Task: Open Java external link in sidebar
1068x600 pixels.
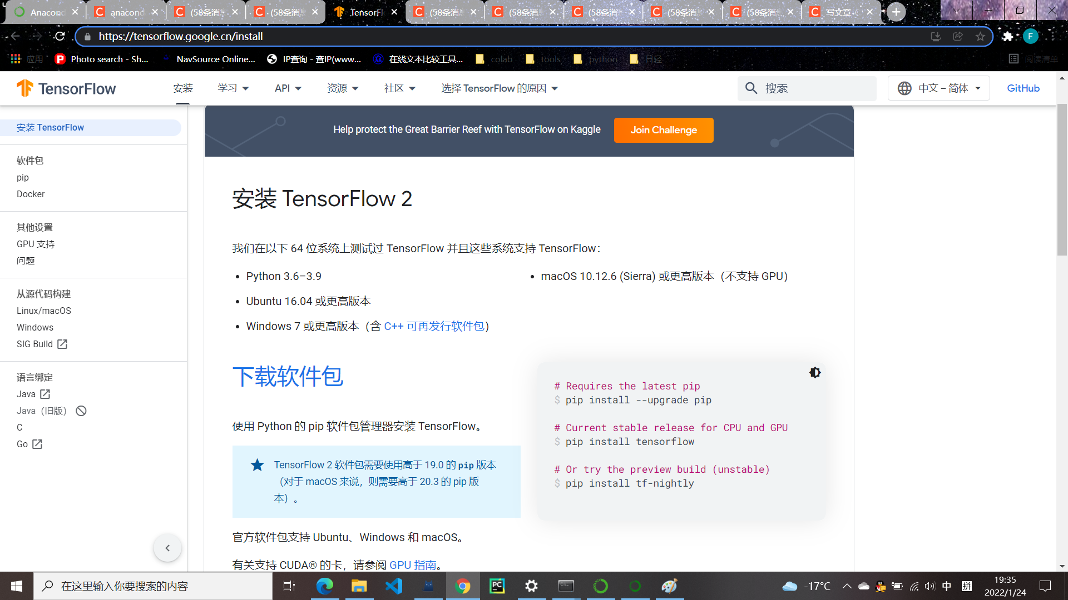Action: [x=33, y=394]
